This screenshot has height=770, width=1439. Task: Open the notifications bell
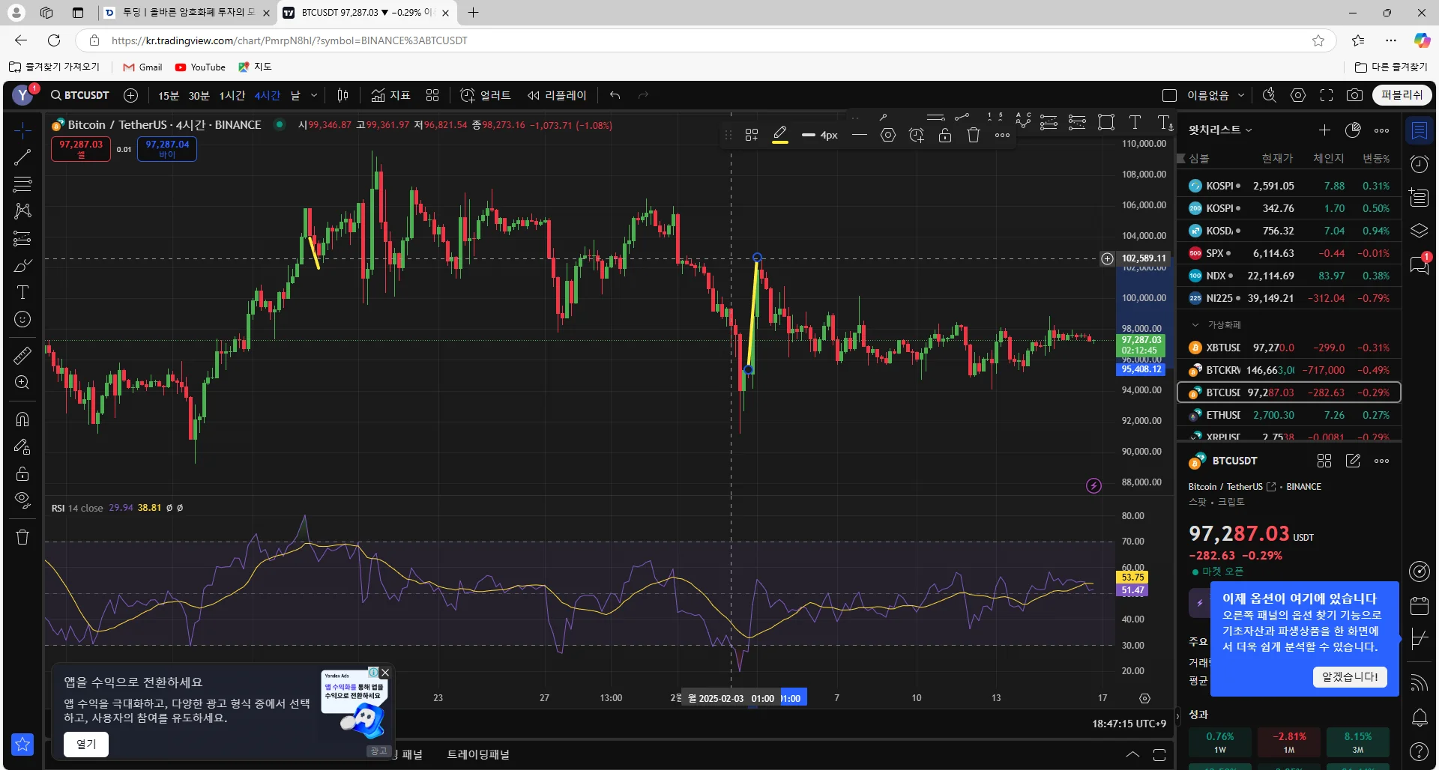(1420, 718)
